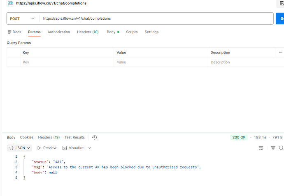The height and width of the screenshot is (196, 284).
Task: Open the request Body tab with the green dot
Action: click(x=113, y=32)
